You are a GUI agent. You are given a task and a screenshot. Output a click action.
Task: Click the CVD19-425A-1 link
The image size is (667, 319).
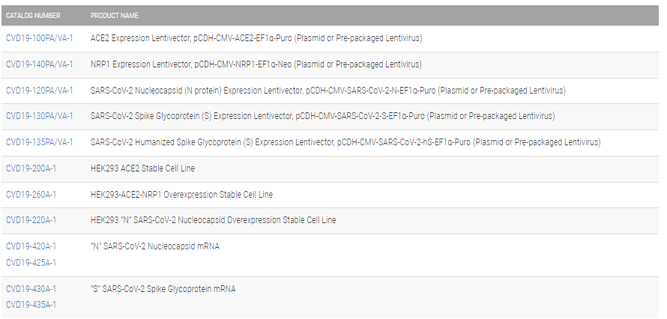pos(31,263)
